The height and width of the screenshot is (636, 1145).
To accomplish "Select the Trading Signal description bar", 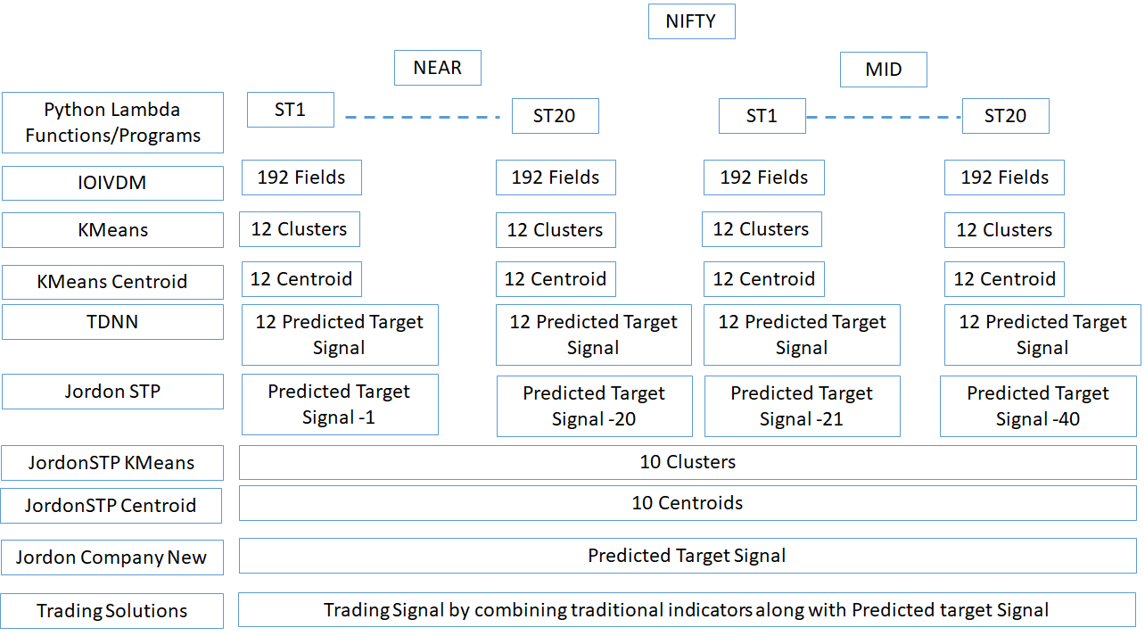I will click(x=687, y=610).
